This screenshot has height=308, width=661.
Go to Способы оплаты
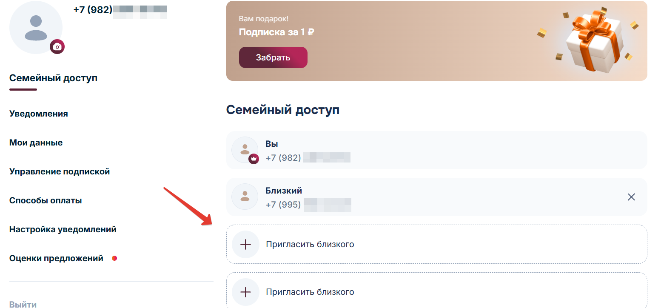[x=46, y=200]
